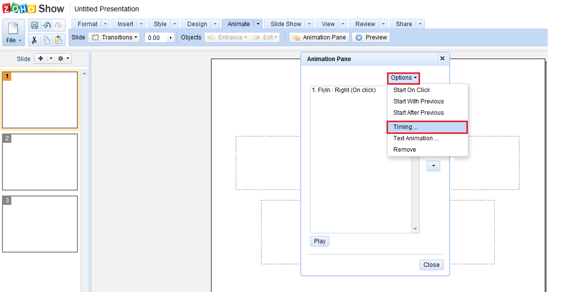
Task: Expand the Share tab dropdown arrow
Action: 421,24
